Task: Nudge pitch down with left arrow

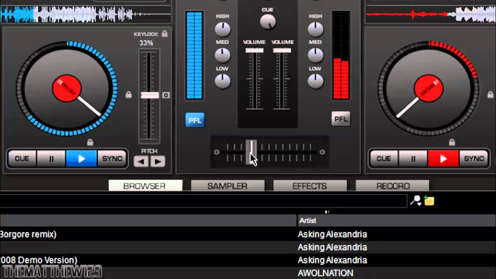Action: pyautogui.click(x=141, y=162)
